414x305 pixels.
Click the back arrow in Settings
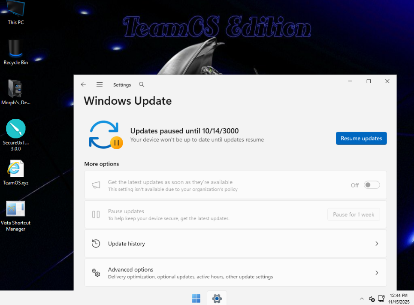pyautogui.click(x=83, y=85)
